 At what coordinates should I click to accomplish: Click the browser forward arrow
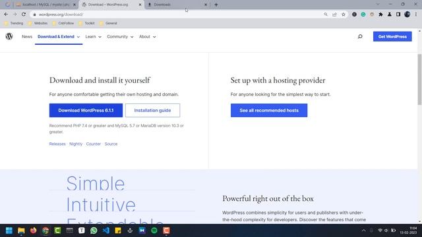coord(15,14)
